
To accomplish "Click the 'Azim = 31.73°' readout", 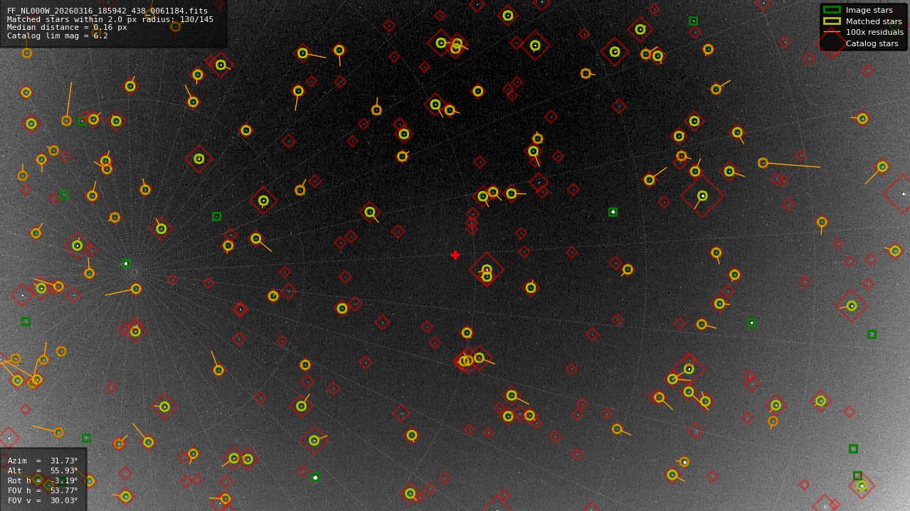I will pyautogui.click(x=43, y=461).
